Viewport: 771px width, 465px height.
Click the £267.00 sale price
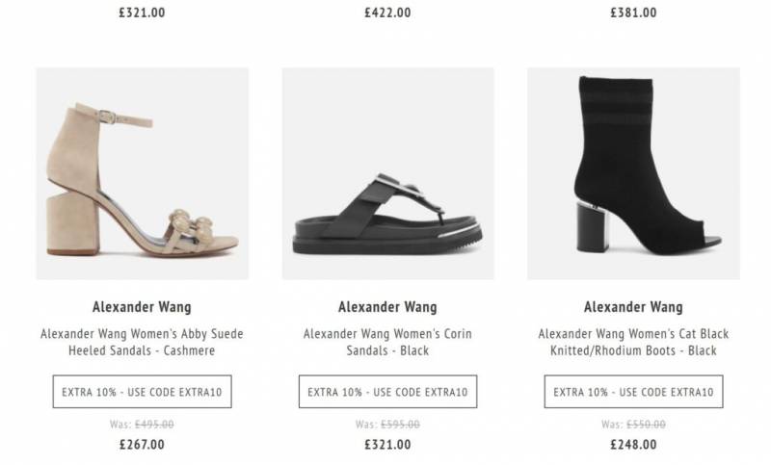(142, 445)
